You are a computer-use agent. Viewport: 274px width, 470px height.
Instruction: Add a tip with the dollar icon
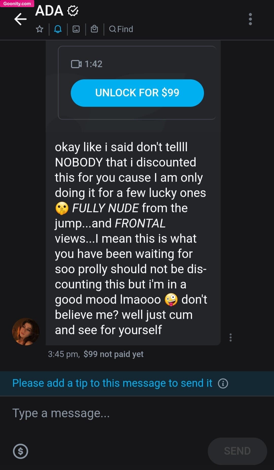pyautogui.click(x=21, y=451)
